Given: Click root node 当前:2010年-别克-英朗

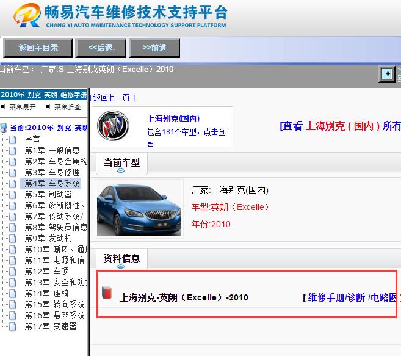Looking at the screenshot, I should click(49, 128).
